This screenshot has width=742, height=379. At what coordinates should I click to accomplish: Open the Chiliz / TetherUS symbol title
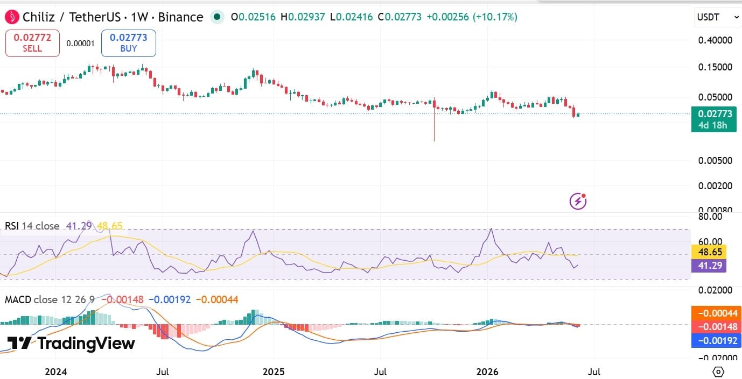click(113, 17)
